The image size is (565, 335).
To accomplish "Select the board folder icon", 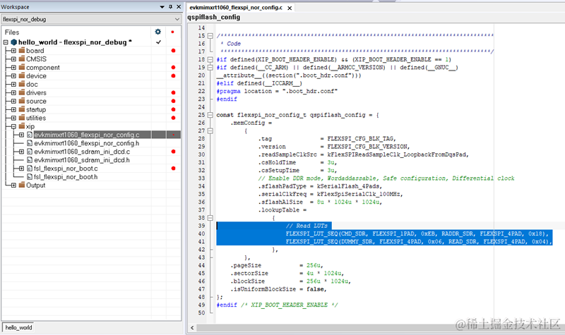I will [22, 50].
